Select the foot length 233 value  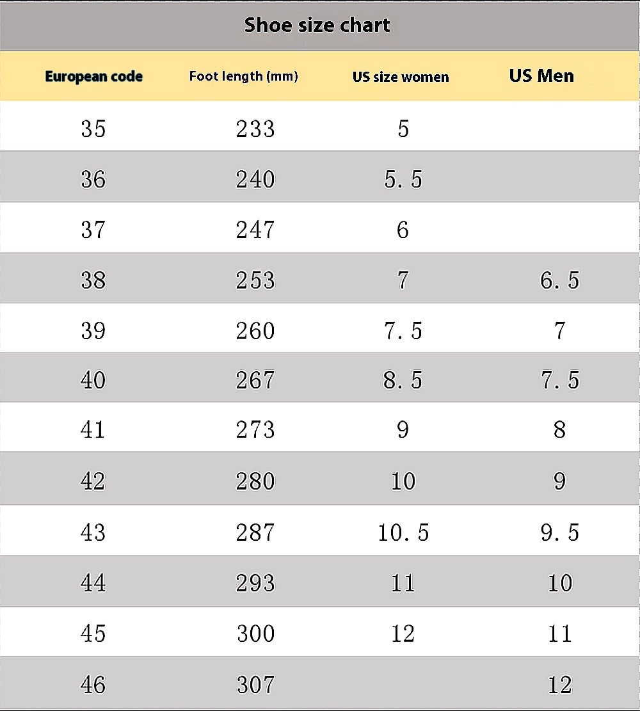click(x=255, y=129)
